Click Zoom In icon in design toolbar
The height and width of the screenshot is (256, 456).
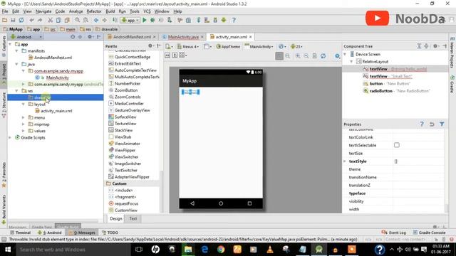click(298, 55)
